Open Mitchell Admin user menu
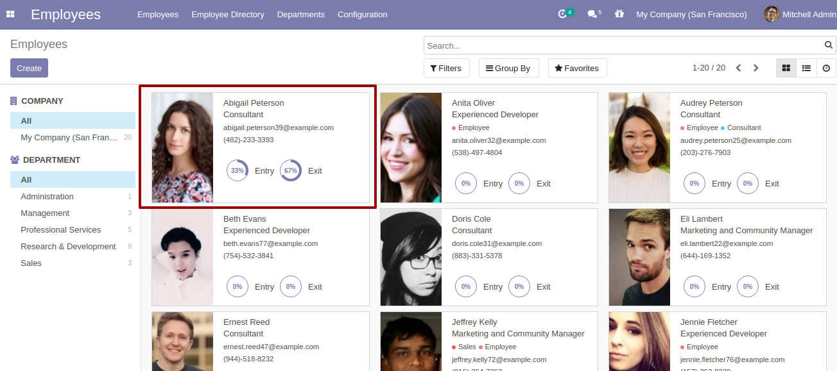The image size is (837, 371). (800, 14)
